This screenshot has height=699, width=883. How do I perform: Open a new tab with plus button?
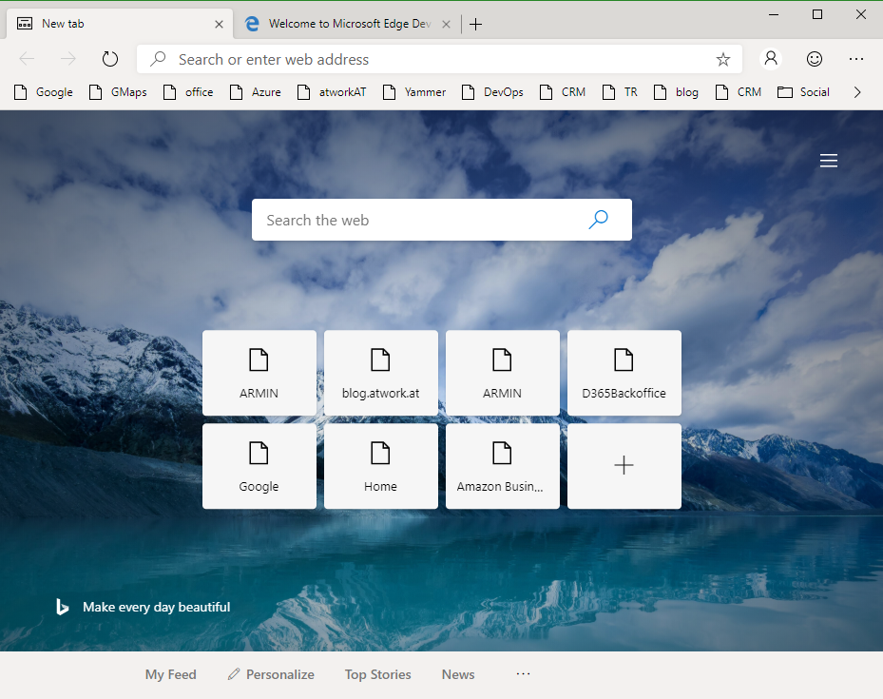[476, 24]
